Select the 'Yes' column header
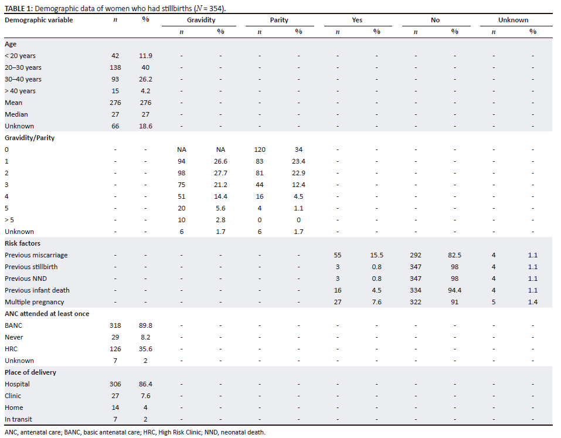This screenshot has height=438, width=561. (357, 20)
